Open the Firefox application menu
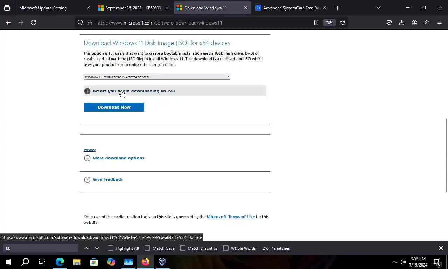 (x=440, y=22)
